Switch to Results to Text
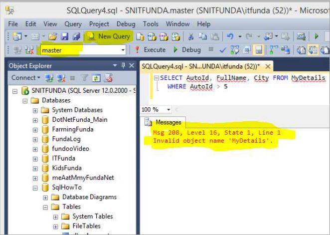This screenshot has height=235, width=330. pos(301,50)
